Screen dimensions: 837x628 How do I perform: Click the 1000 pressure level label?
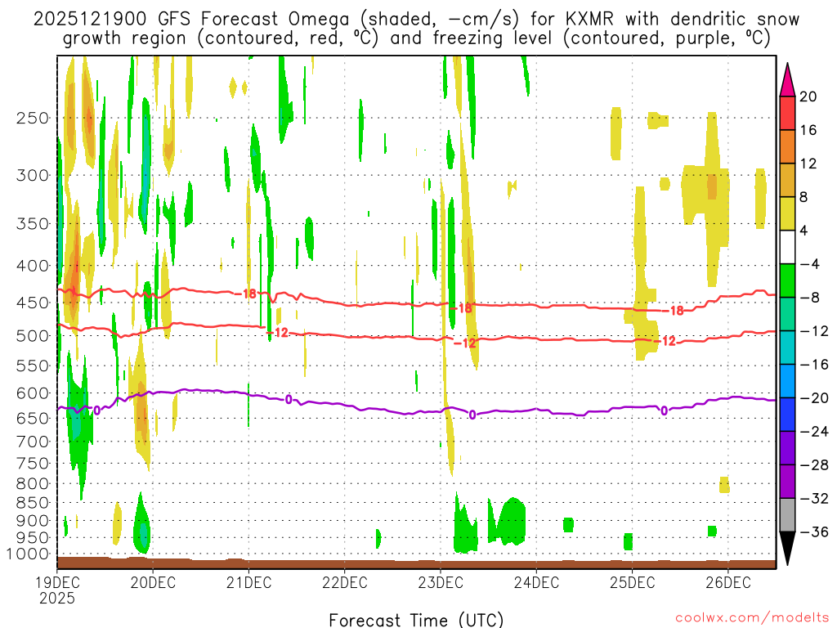28,554
